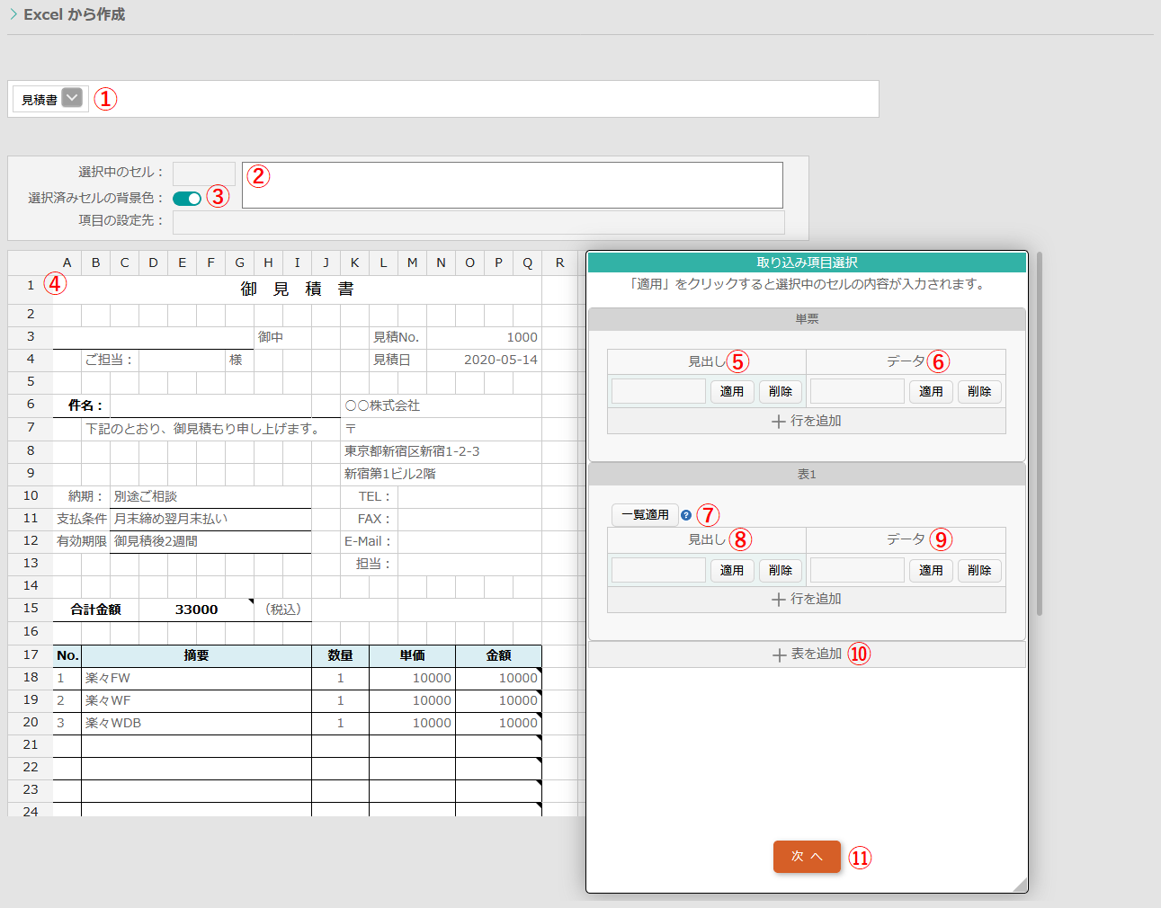This screenshot has height=908, width=1161.
Task: Click the help icon beside 一覧適用
Action: pos(686,515)
